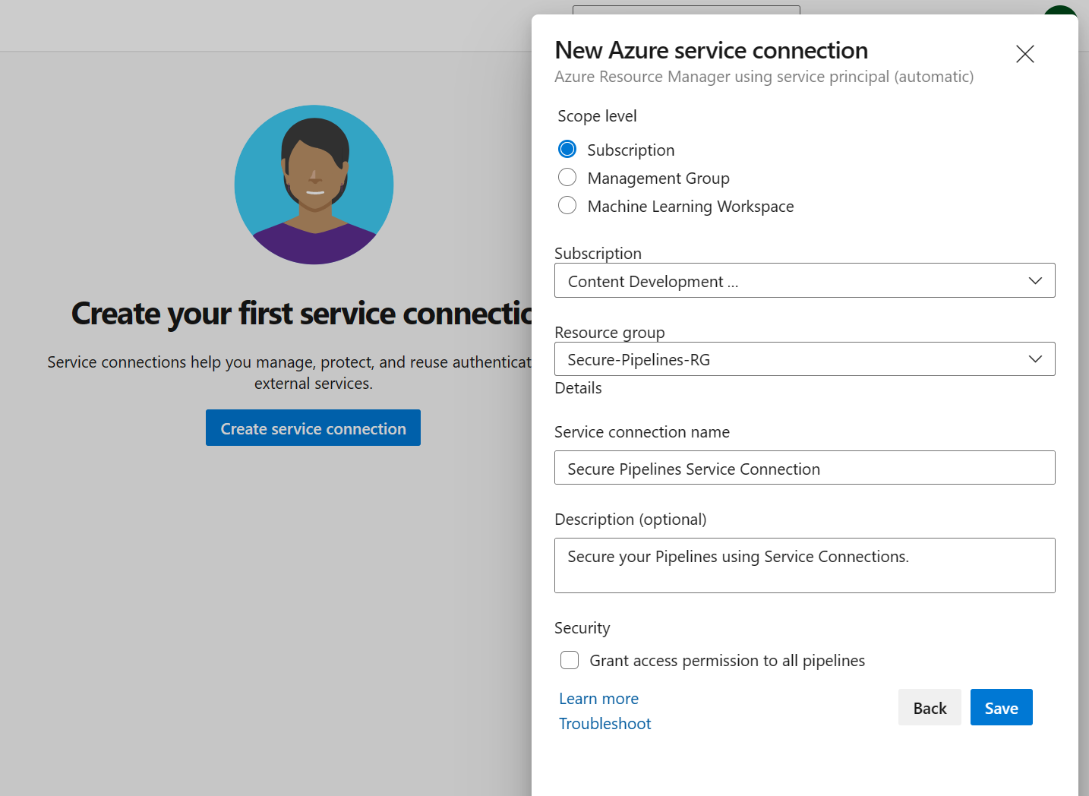Select the Management Group scope level
Screen dimensions: 1089x796
click(x=567, y=177)
